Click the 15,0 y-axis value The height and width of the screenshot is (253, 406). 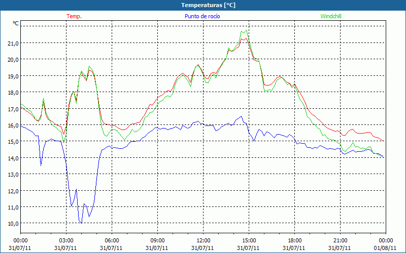[x=13, y=142]
